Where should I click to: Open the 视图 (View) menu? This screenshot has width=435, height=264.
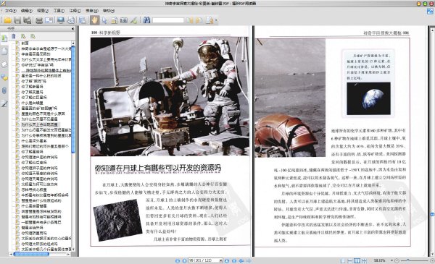[x=43, y=11]
